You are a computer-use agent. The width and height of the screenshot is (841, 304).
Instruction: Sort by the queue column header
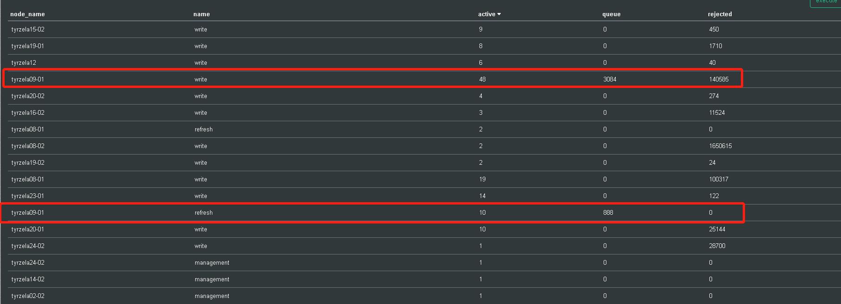611,14
